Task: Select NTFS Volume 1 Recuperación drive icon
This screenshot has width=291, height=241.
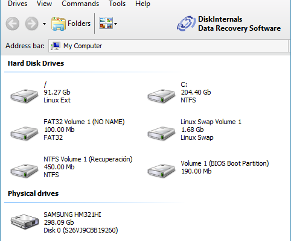Action: pos(24,171)
